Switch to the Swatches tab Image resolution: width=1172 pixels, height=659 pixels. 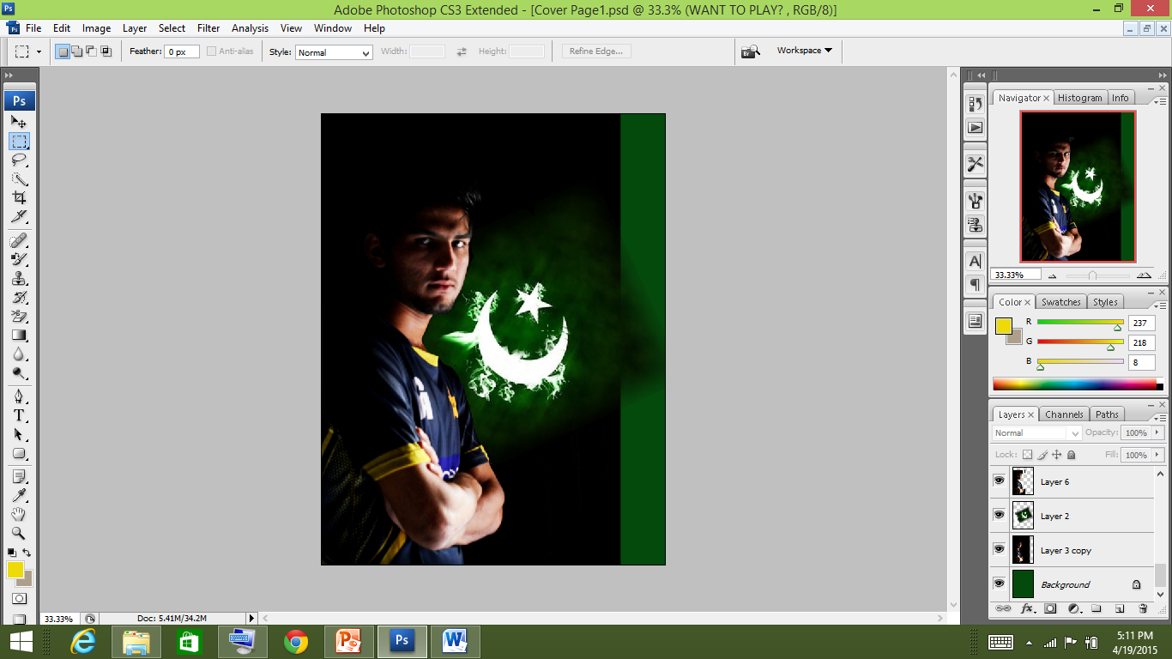click(x=1061, y=302)
